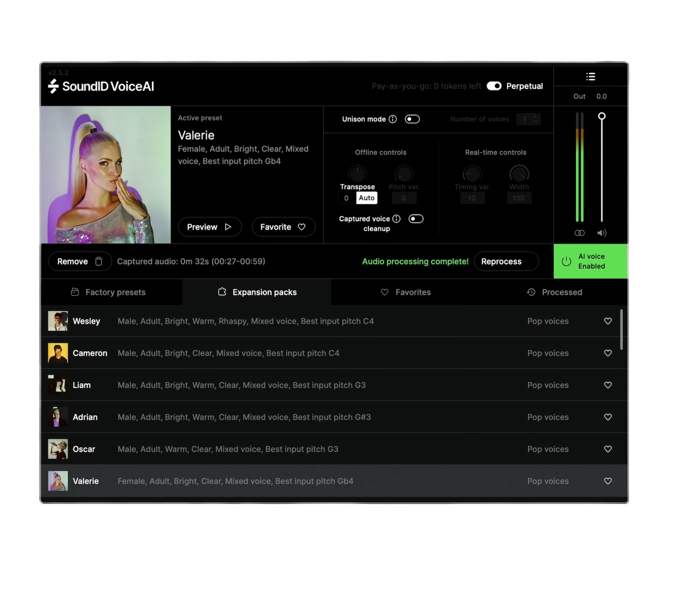
Task: Click Preview to audition Valerie
Action: (209, 227)
